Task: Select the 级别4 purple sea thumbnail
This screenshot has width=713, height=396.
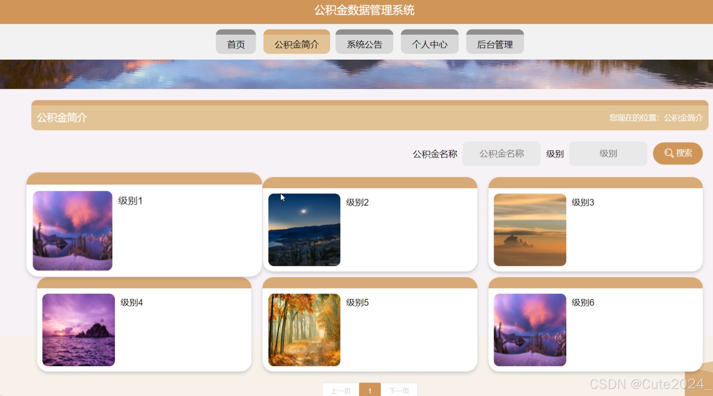Action: (78, 330)
